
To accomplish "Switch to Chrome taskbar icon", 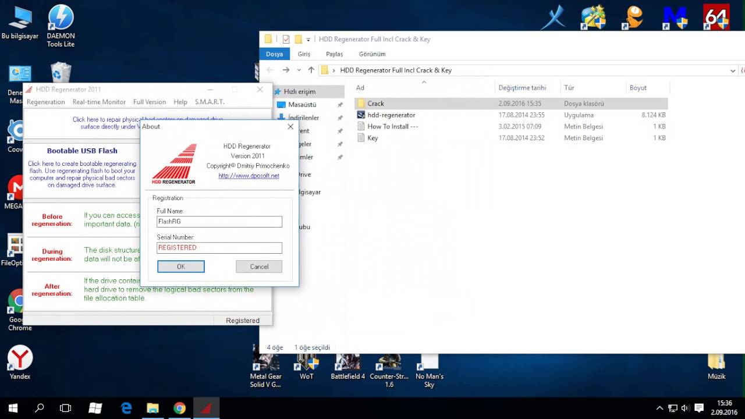I will coord(179,408).
